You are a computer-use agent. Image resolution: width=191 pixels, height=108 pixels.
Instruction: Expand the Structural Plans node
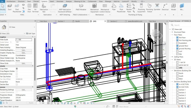(172, 32)
